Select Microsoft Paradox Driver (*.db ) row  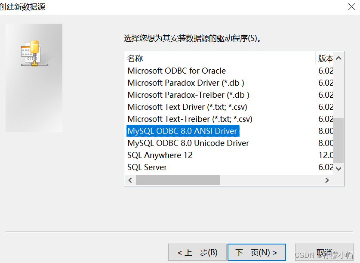point(185,83)
